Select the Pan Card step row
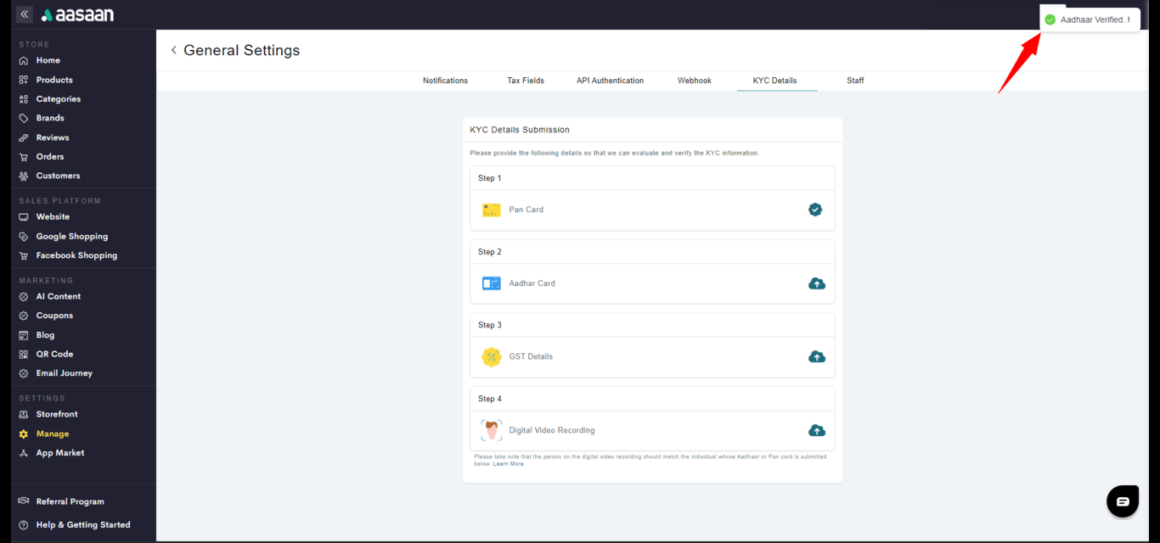 tap(651, 210)
